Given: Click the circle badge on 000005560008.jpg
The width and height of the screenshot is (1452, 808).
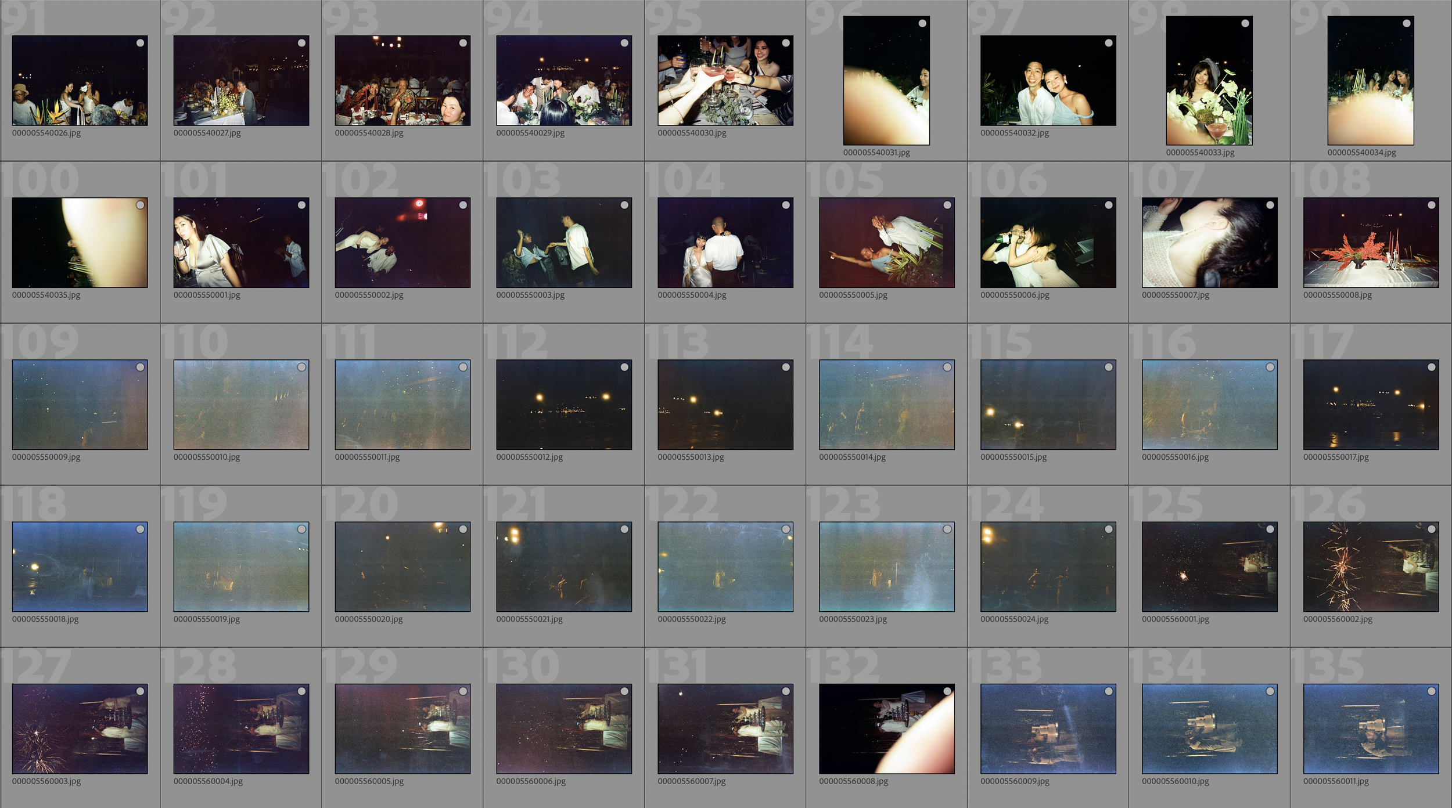Looking at the screenshot, I should click(x=947, y=691).
